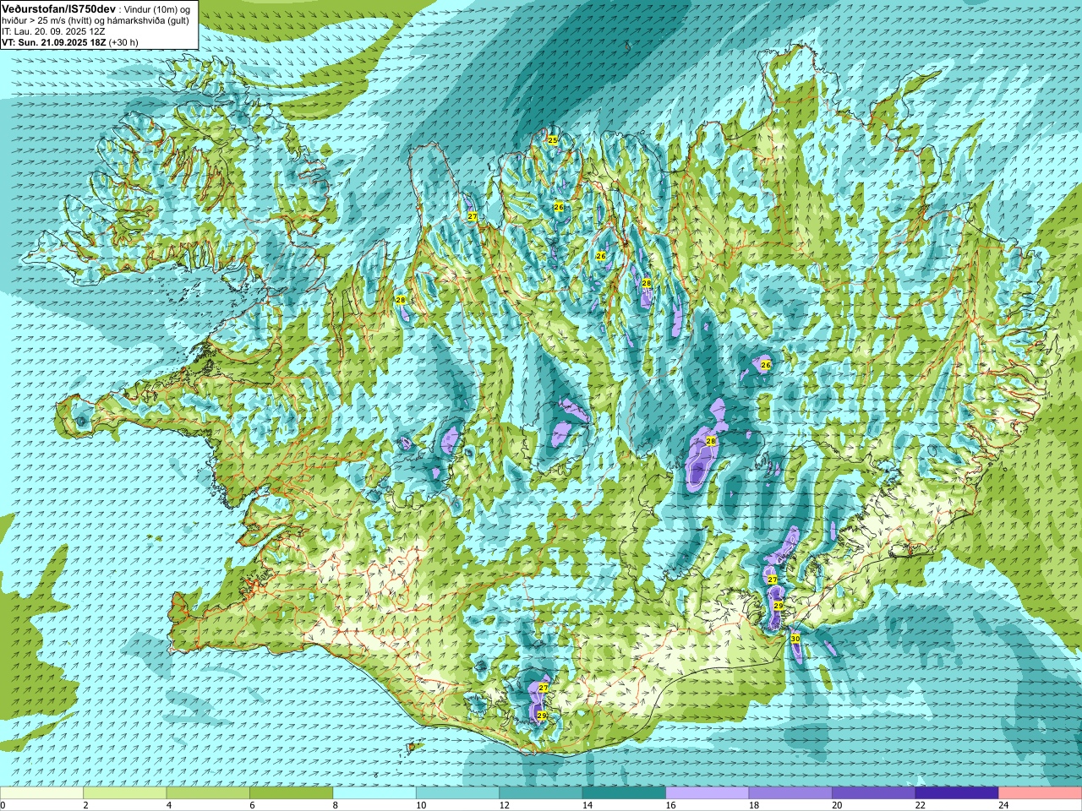Select the dark teal 14–16 m/s legend swatch
1082x811 pixels.
(624, 793)
